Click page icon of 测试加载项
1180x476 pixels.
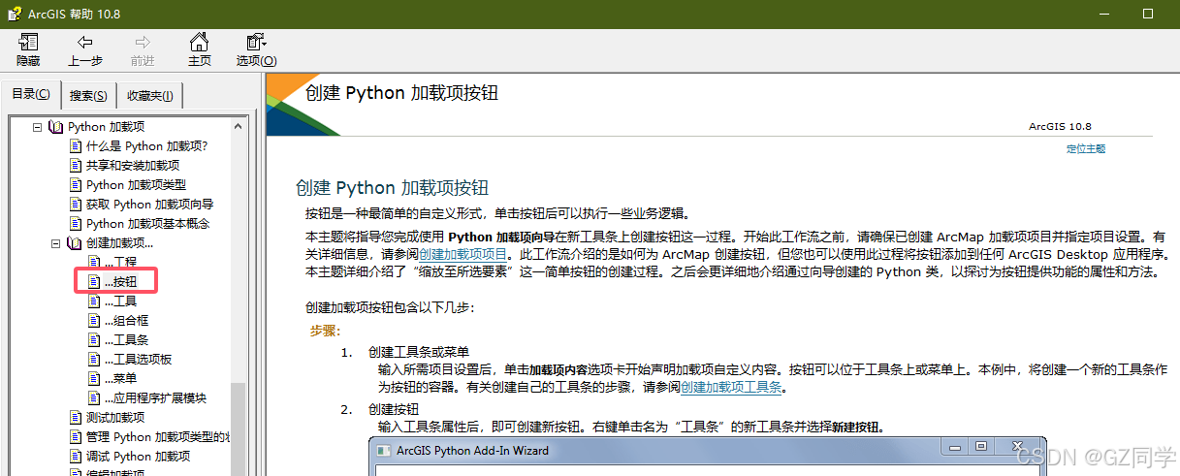(x=76, y=418)
